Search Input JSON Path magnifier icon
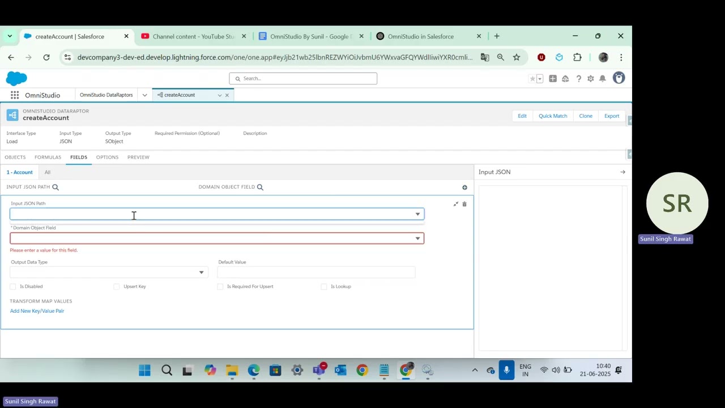Viewport: 725px width, 408px height. (56, 187)
